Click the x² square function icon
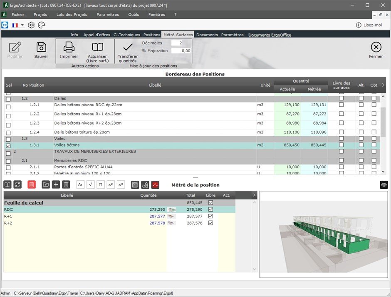This screenshot has height=297, width=391. [111, 185]
